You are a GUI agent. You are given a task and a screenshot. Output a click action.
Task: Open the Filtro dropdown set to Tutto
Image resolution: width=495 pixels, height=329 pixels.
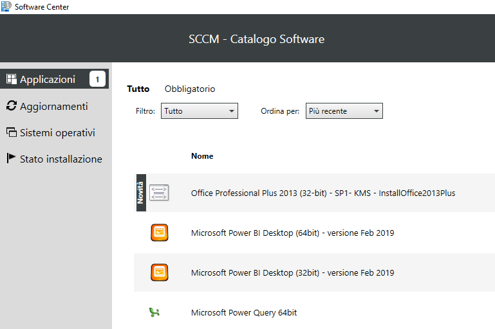[x=200, y=111]
